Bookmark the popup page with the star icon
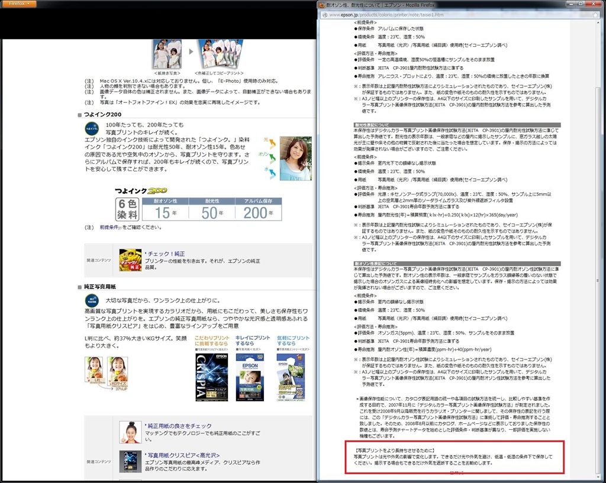 (595, 15)
